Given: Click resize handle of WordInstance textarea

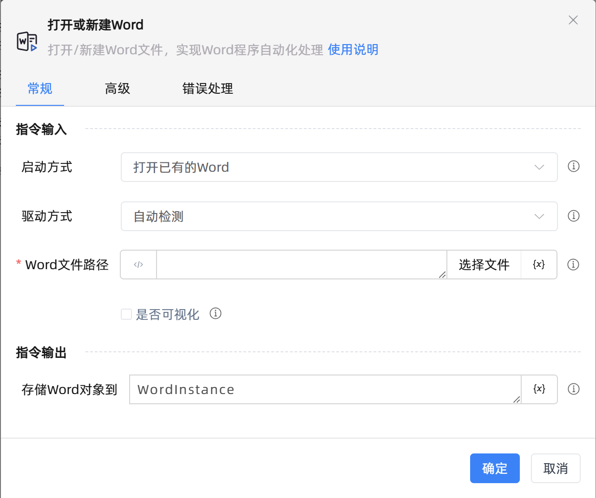Looking at the screenshot, I should point(517,400).
